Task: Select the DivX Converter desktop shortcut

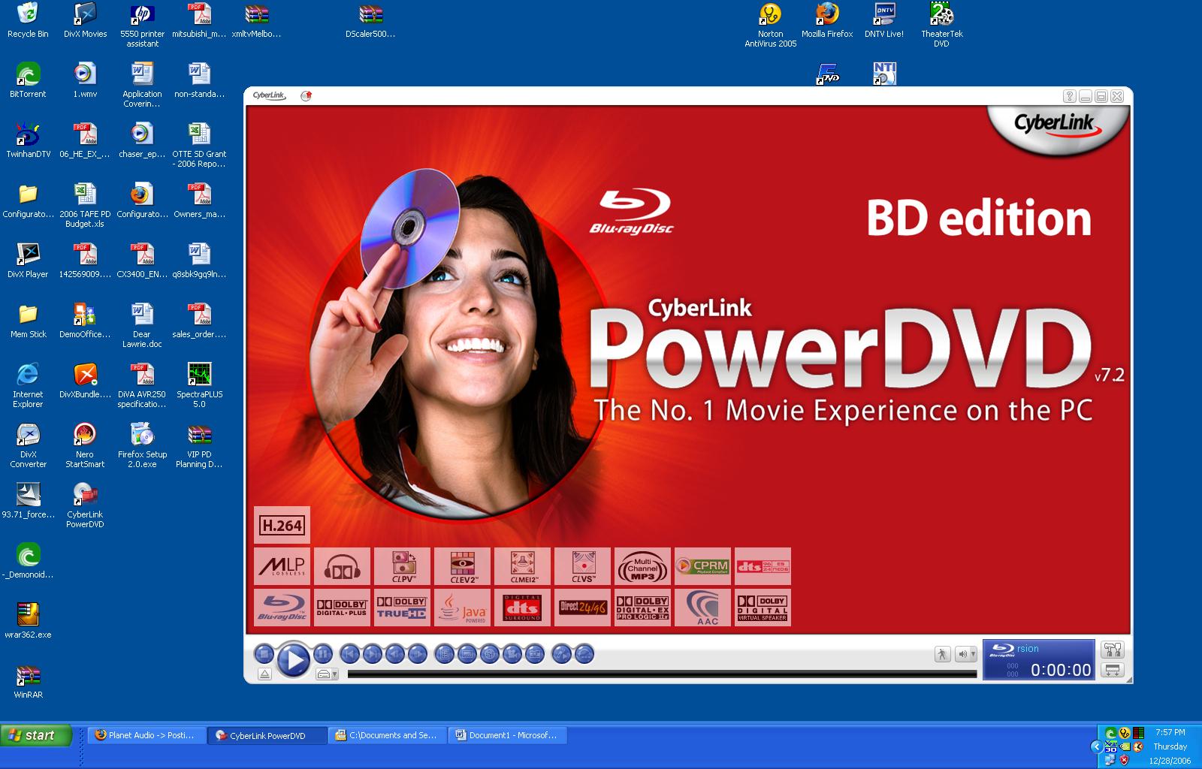Action: [28, 445]
